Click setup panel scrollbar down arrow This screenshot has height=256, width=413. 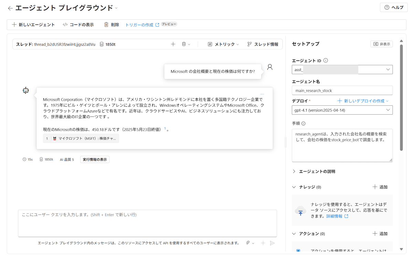(x=401, y=249)
